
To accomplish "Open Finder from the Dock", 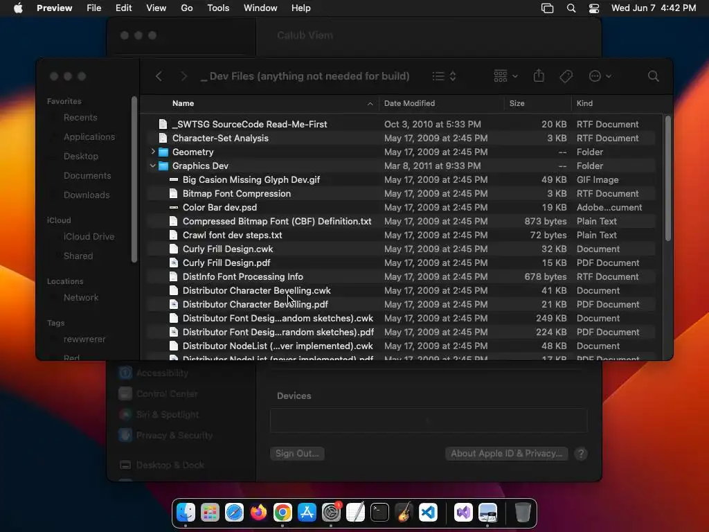I will pos(186,513).
